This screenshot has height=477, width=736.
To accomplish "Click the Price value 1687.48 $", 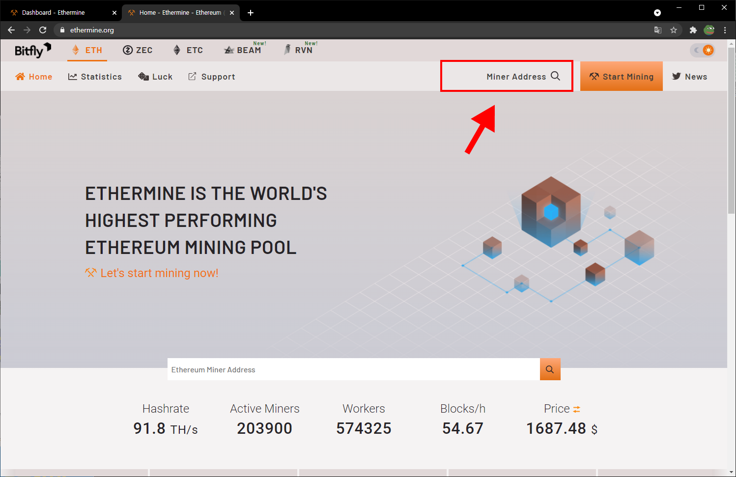I will [x=562, y=429].
